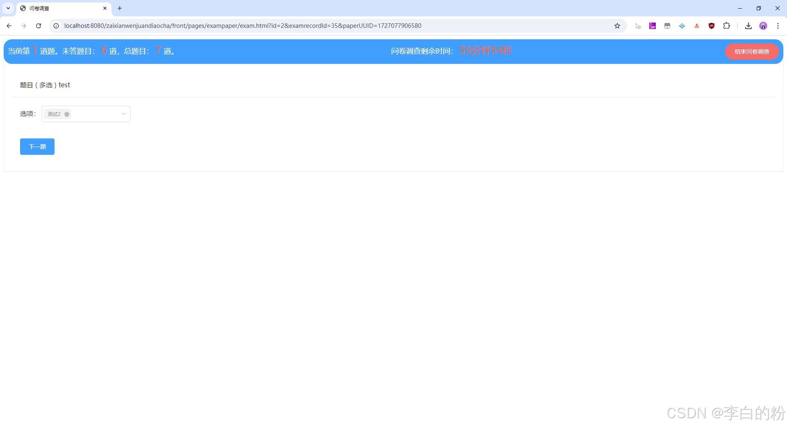787x426 pixels.
Task: Go back to previous page
Action: [9, 26]
